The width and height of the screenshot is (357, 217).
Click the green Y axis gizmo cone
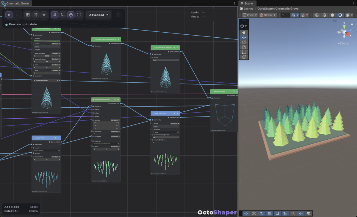coord(344,26)
